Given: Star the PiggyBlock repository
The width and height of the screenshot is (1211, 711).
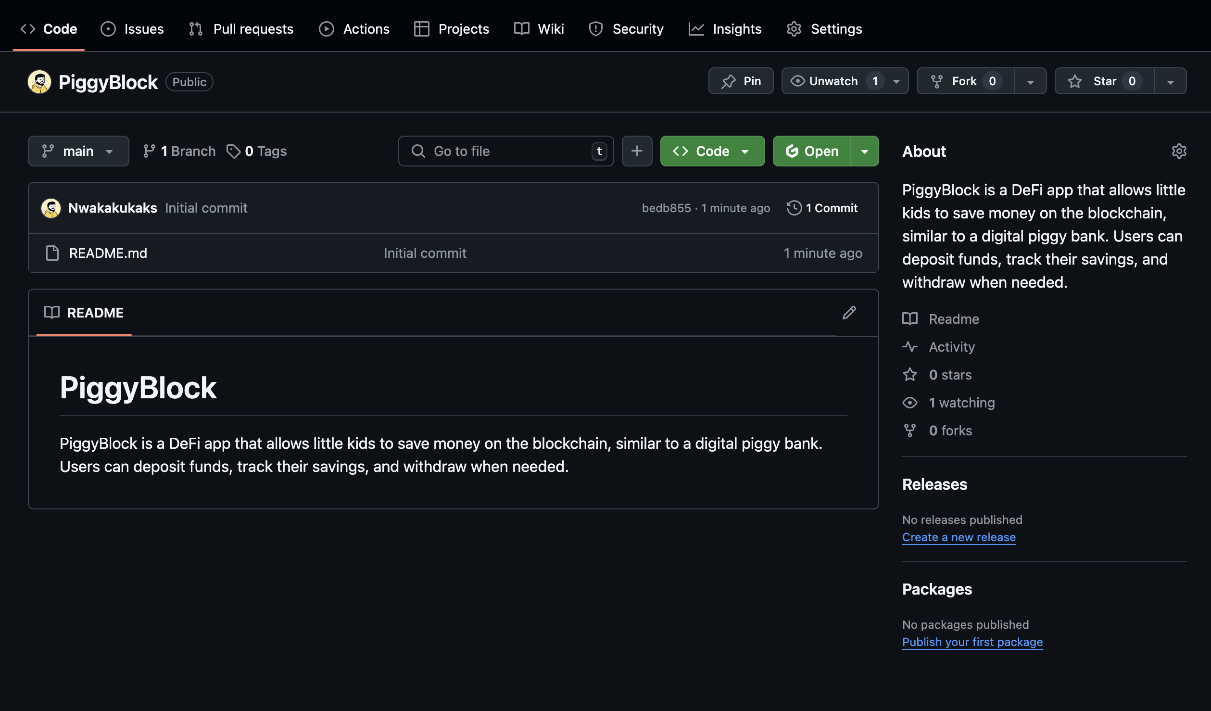Looking at the screenshot, I should [1104, 81].
